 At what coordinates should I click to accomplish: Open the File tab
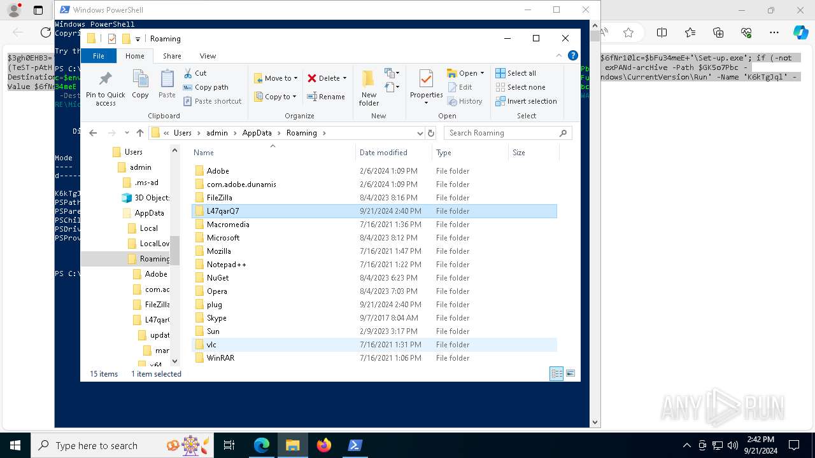point(99,56)
